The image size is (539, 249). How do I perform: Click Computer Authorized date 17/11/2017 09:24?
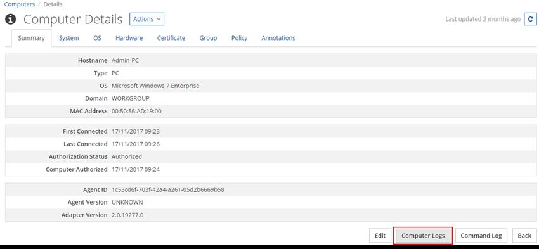click(x=136, y=169)
